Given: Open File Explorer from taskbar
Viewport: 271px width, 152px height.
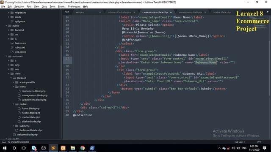Looking at the screenshot, I should (73, 148).
